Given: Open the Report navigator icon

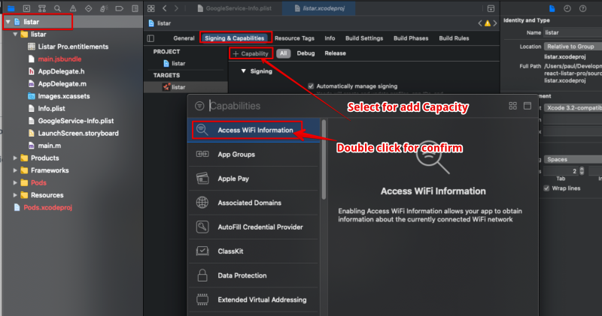Looking at the screenshot, I should [x=135, y=8].
